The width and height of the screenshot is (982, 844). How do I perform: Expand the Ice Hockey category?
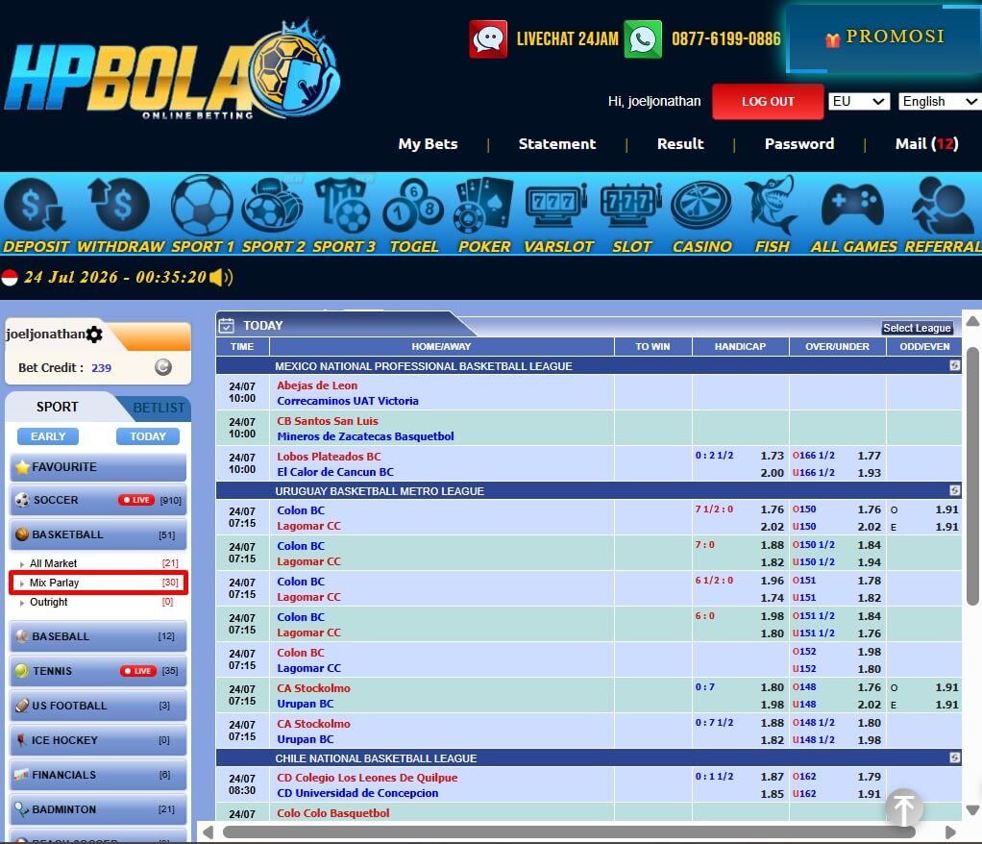98,740
